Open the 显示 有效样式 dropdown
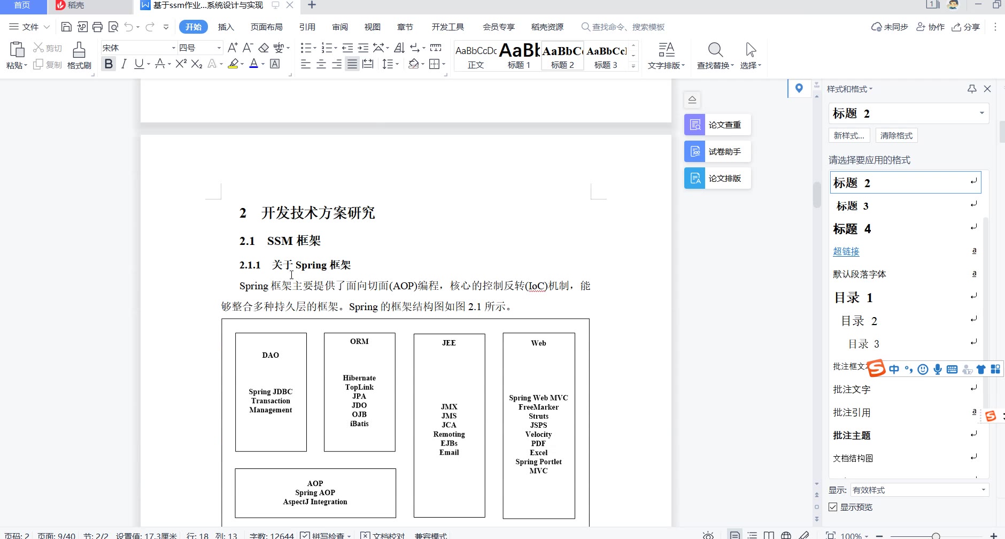This screenshot has height=539, width=1005. [x=919, y=490]
